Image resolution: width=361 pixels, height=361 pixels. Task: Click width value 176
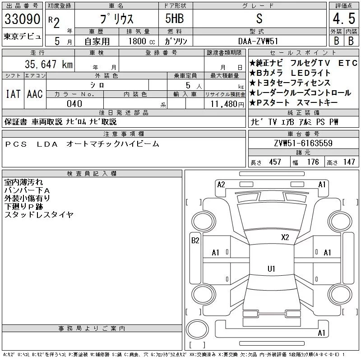tap(313, 162)
